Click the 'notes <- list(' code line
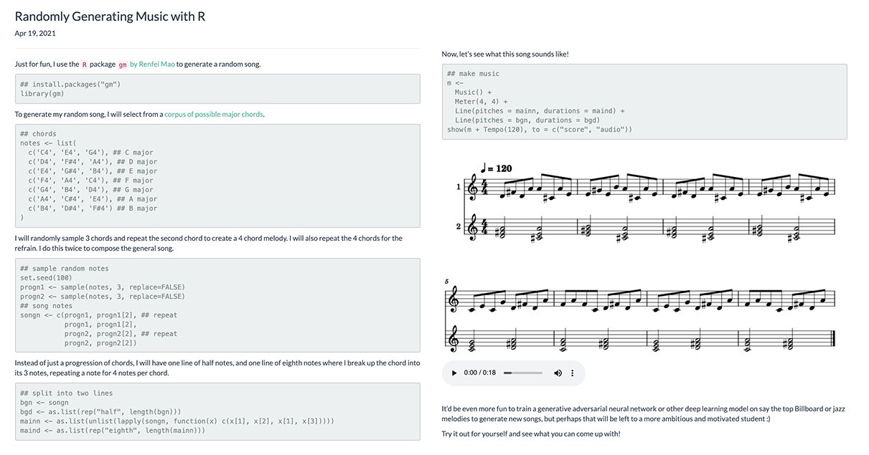This screenshot has height=455, width=869. click(x=47, y=143)
